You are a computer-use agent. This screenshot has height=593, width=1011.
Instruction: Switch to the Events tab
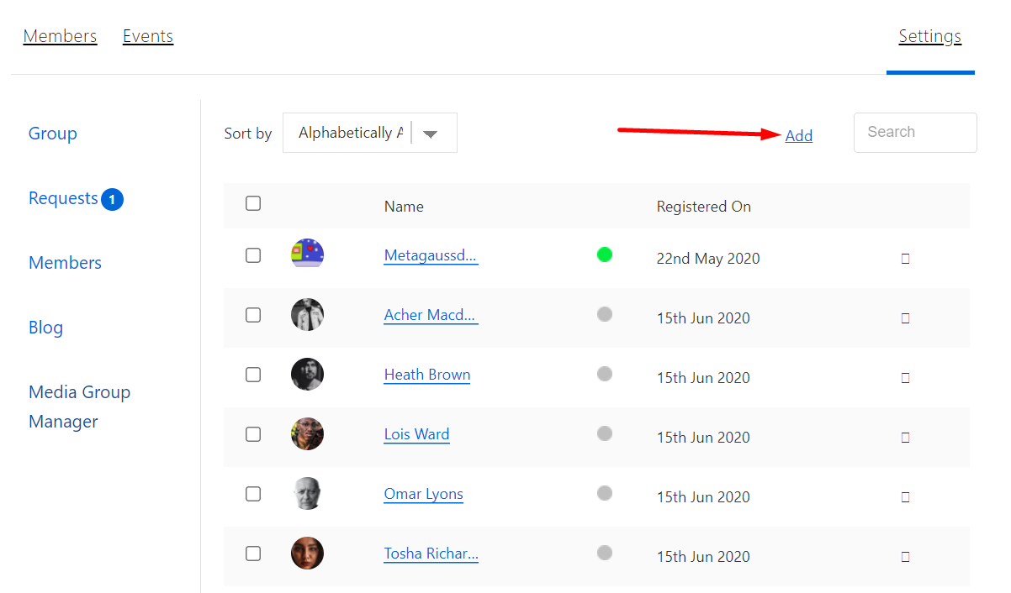[148, 36]
